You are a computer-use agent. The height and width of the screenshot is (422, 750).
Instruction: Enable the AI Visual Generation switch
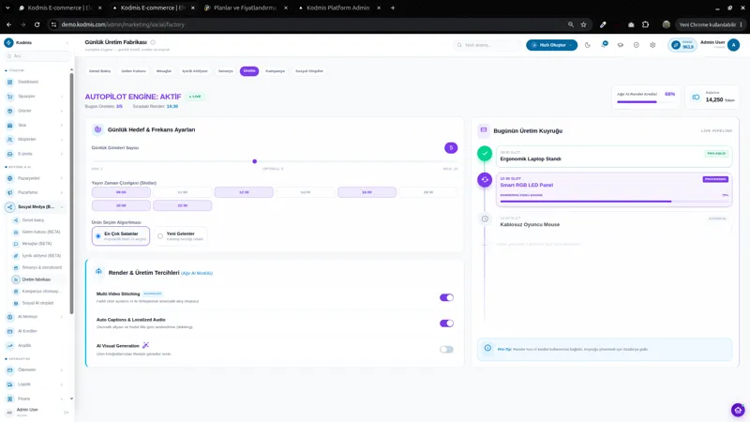pyautogui.click(x=446, y=349)
